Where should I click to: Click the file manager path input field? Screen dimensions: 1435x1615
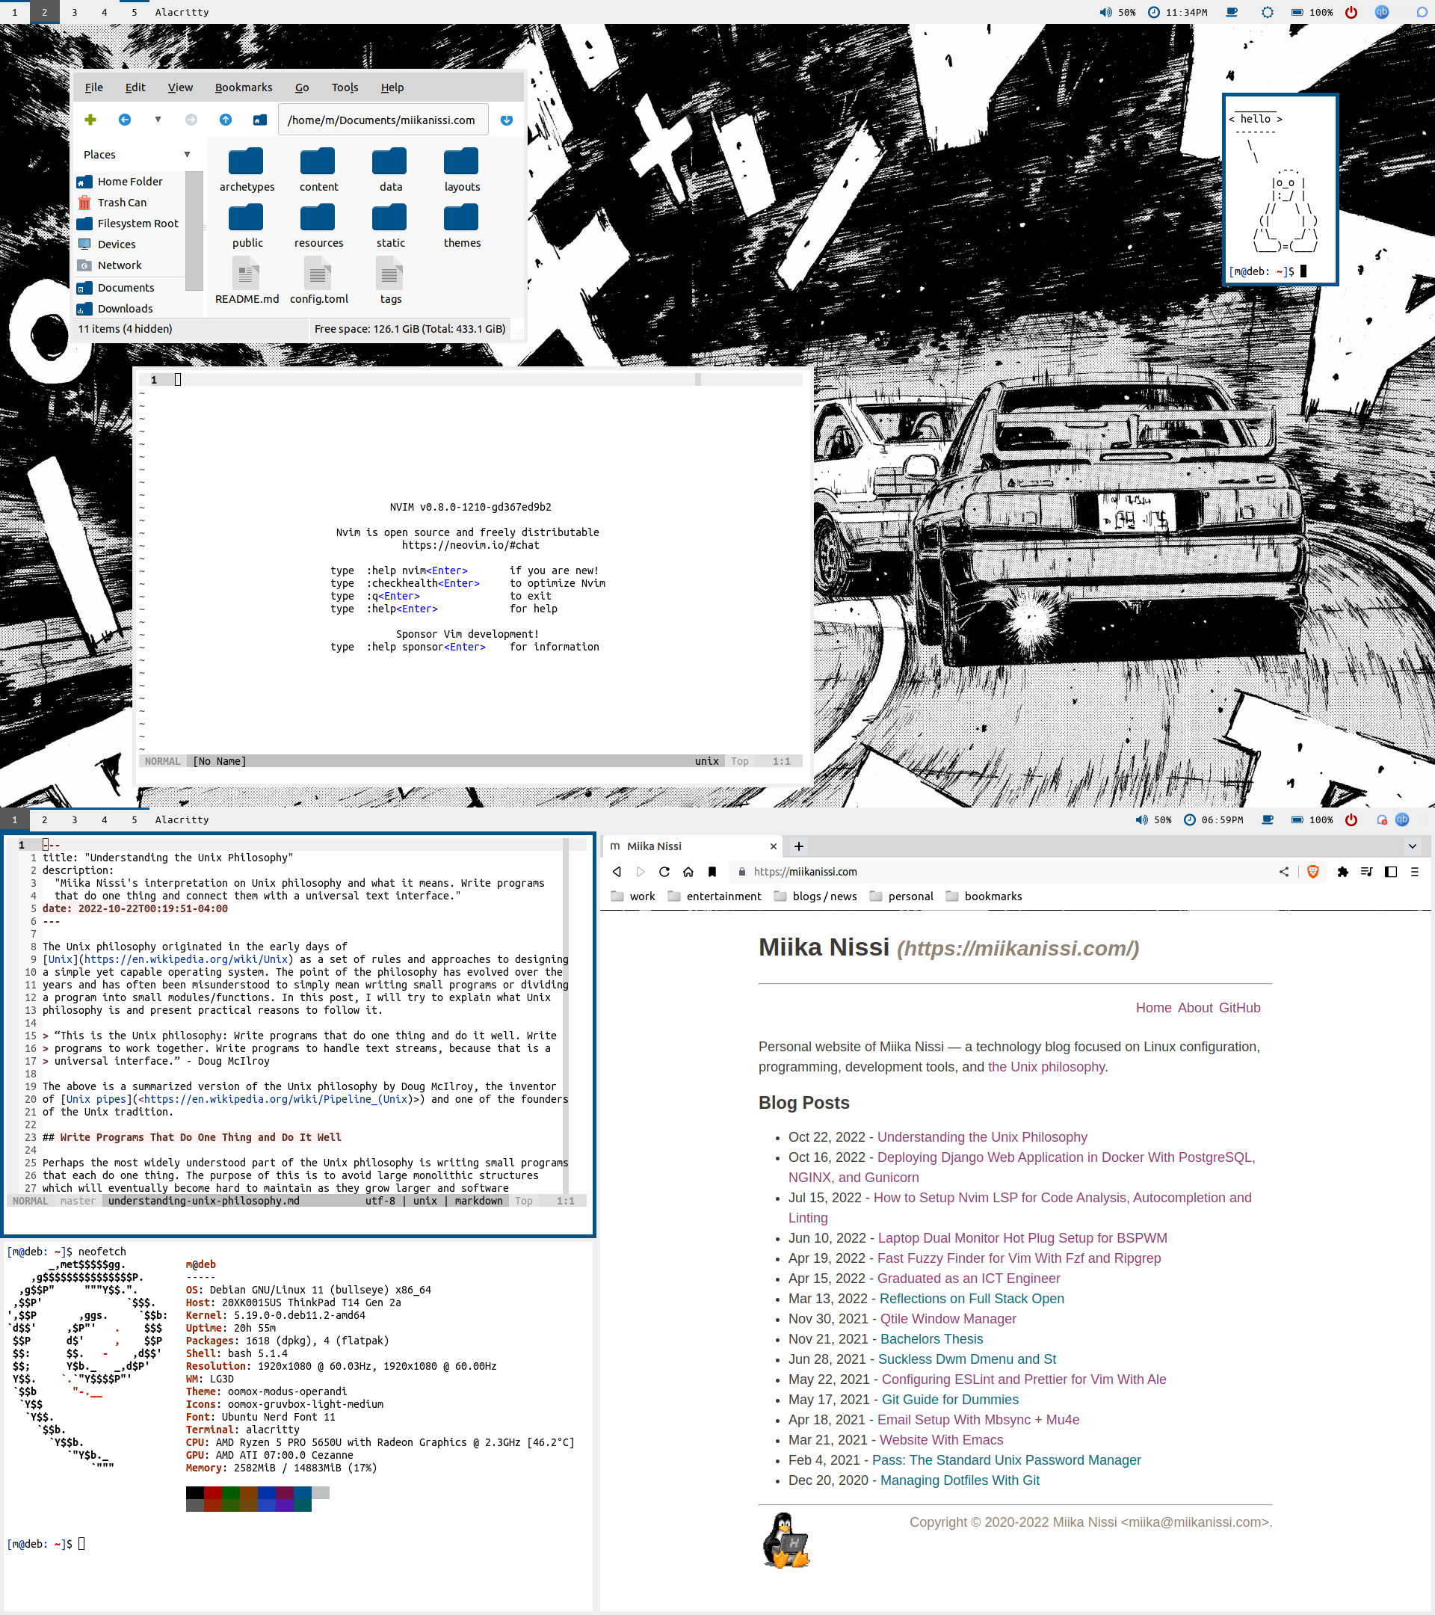pyautogui.click(x=381, y=120)
